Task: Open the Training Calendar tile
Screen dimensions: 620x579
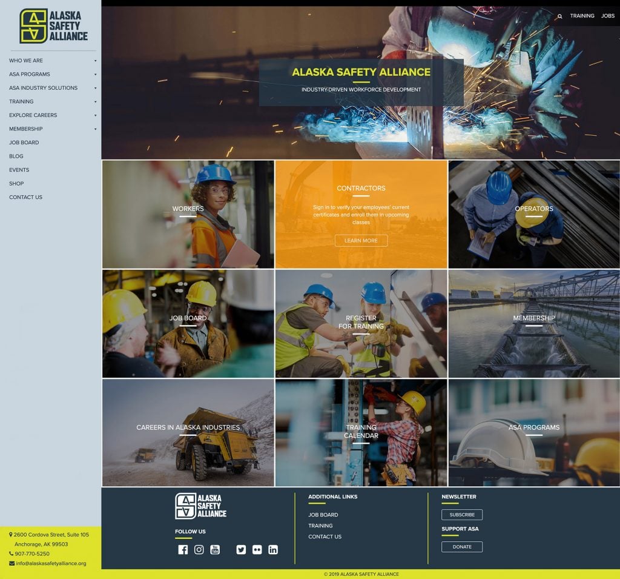Action: (x=361, y=432)
